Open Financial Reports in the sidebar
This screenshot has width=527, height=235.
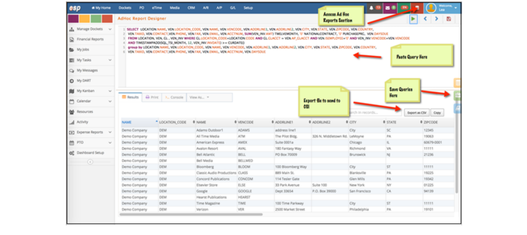(x=91, y=39)
